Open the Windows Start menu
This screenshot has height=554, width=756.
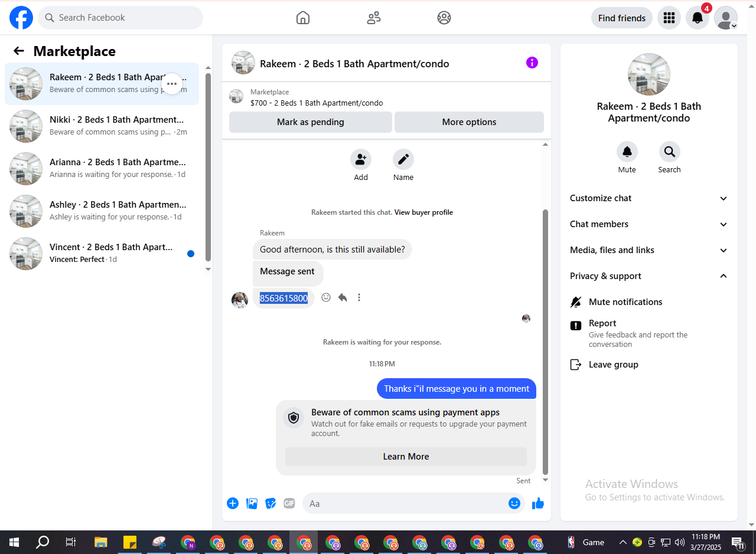click(14, 542)
